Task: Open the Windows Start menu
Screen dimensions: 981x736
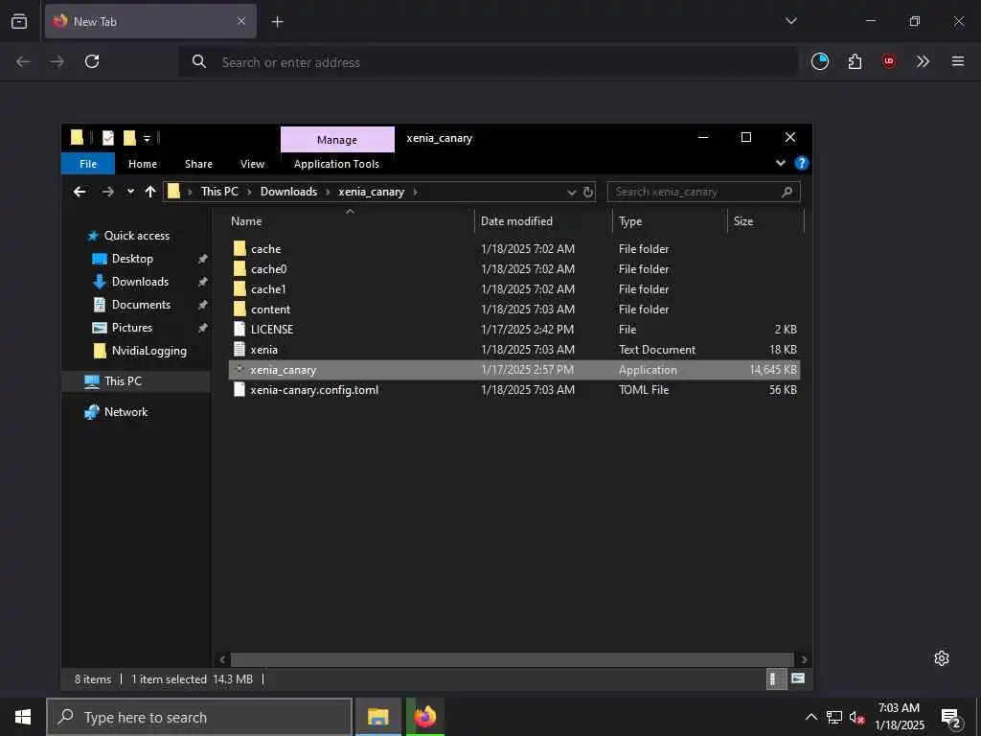Action: [x=23, y=717]
